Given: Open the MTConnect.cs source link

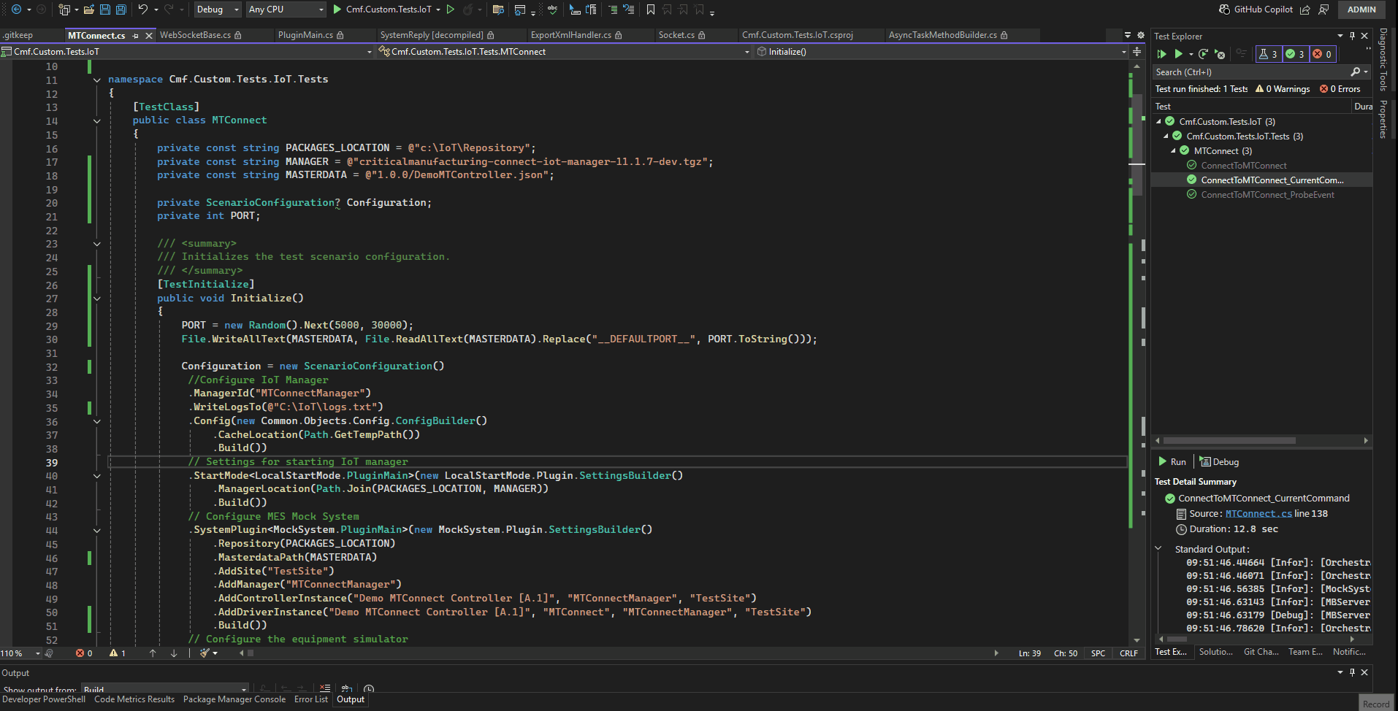Looking at the screenshot, I should click(1258, 513).
